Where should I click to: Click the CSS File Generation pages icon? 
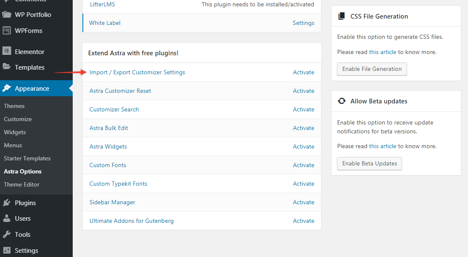(342, 16)
